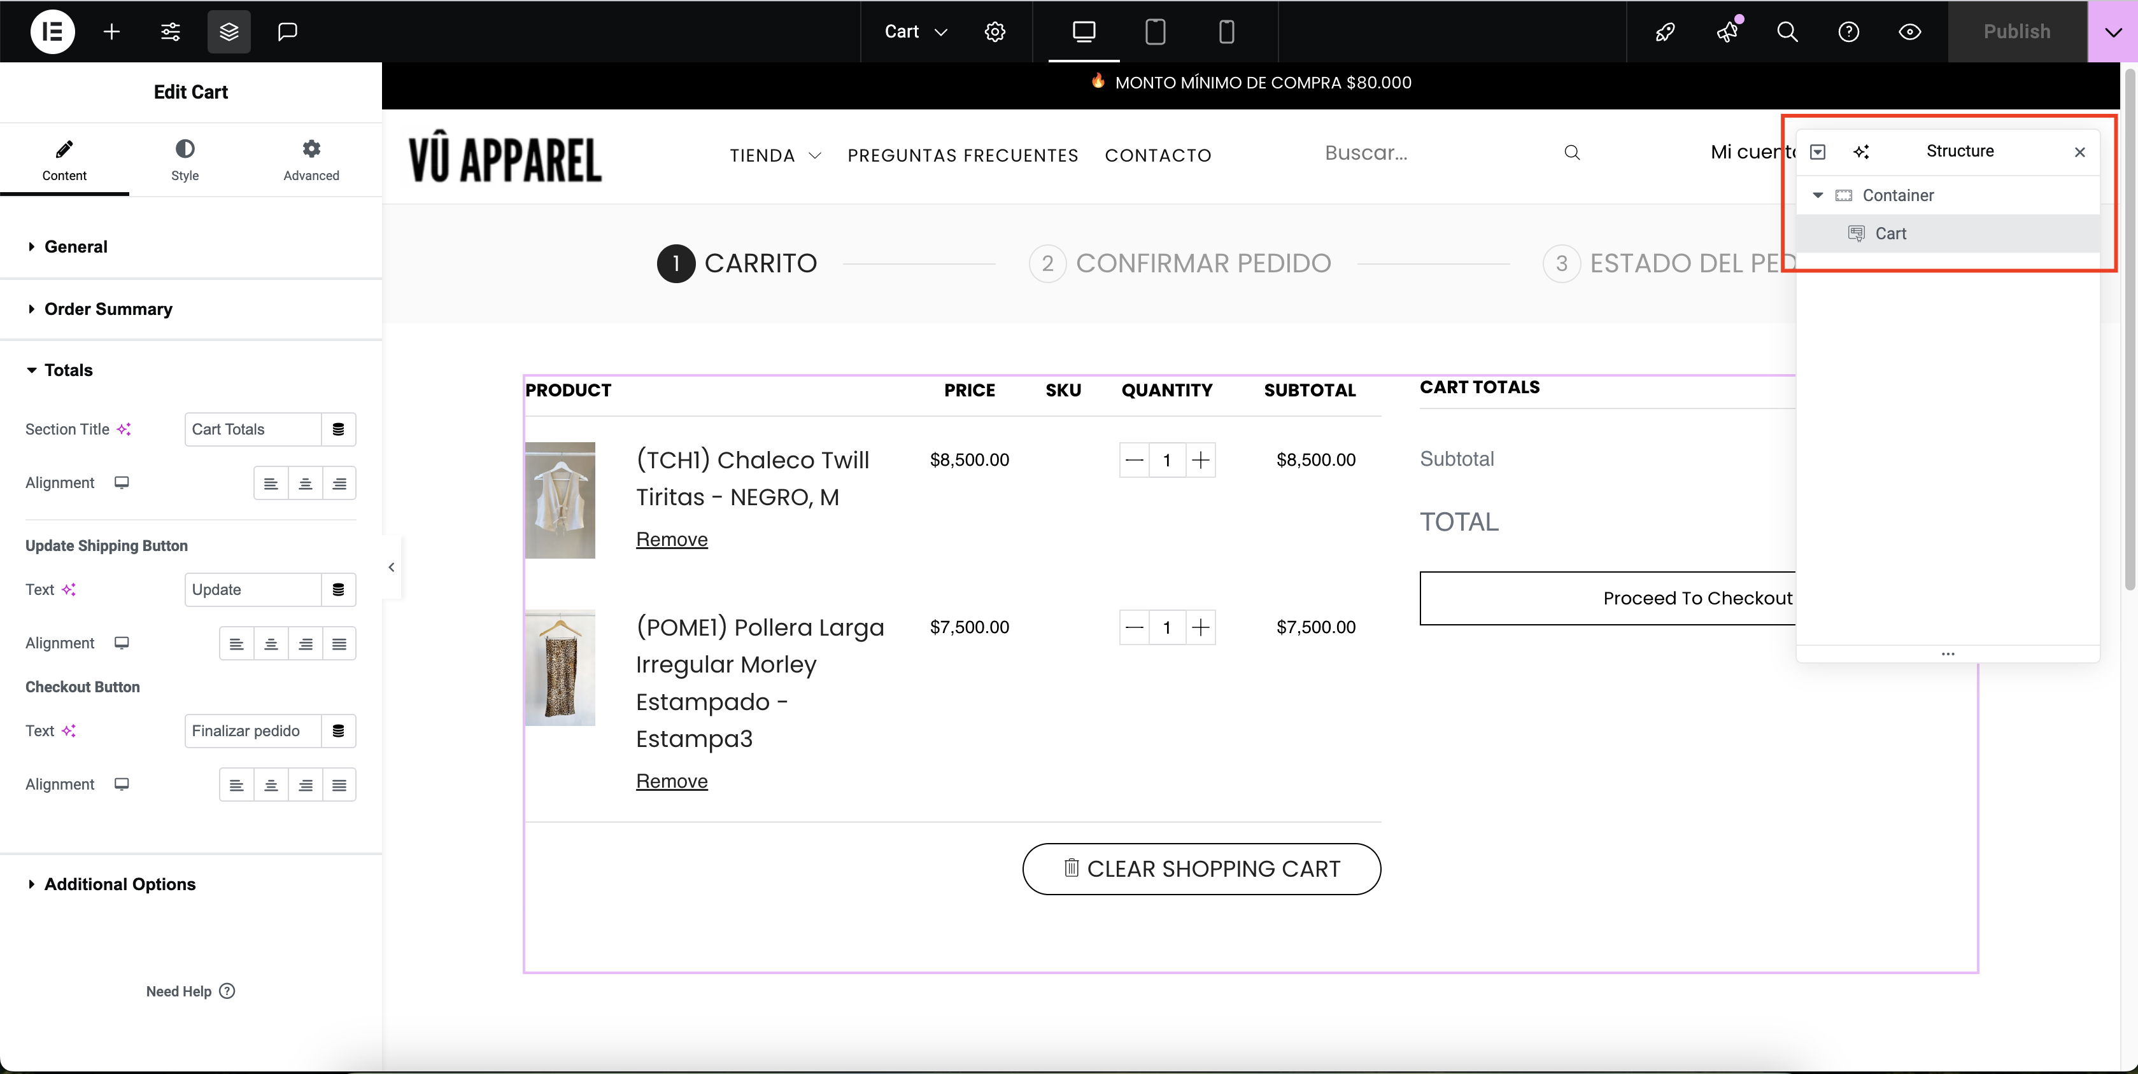
Task: Align Checkout Button left
Action: coord(237,785)
